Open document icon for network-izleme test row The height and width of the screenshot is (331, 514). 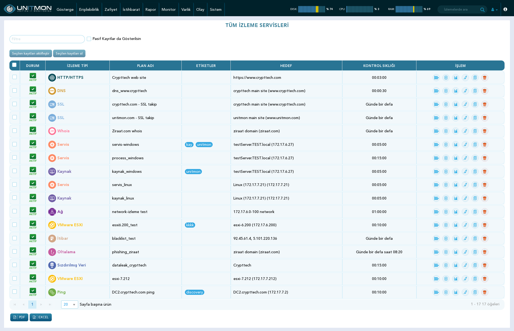[x=446, y=212]
